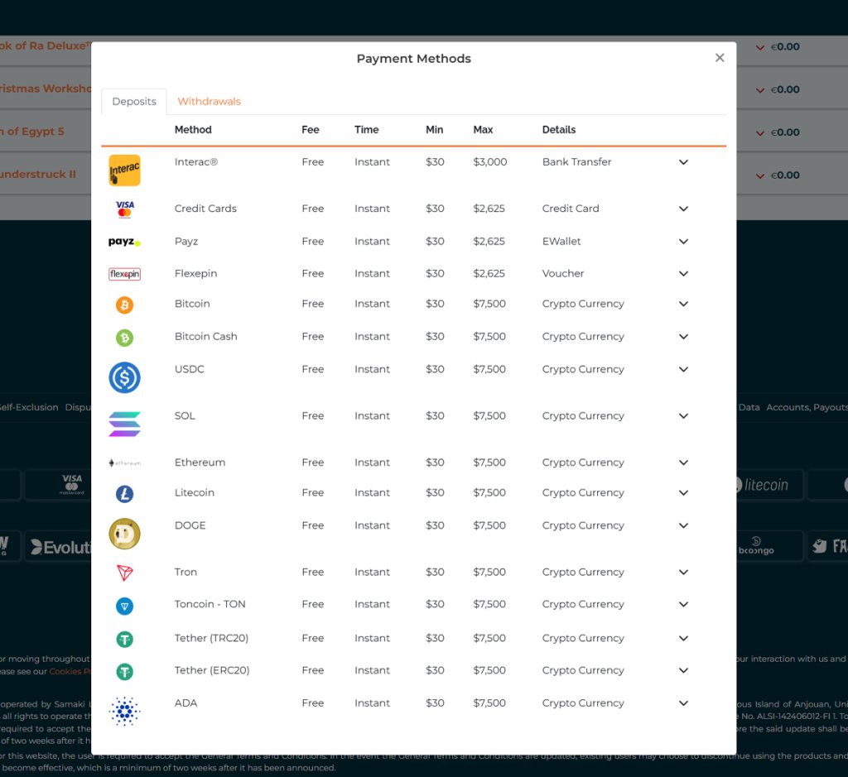Click the Solana (SOL) icon
The image size is (848, 777).
(x=124, y=423)
